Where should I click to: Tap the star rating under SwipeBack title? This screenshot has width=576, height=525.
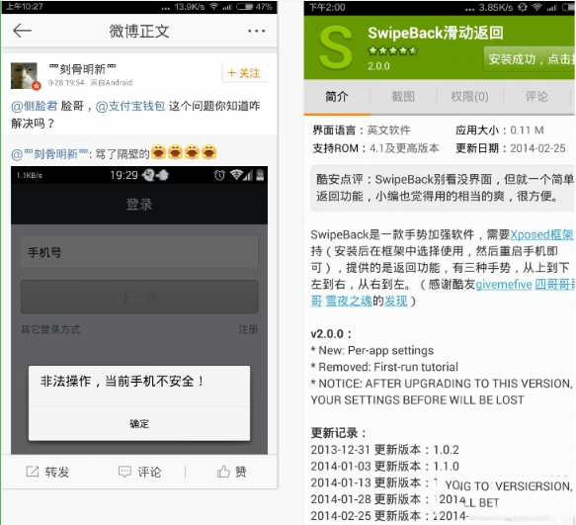coord(392,50)
